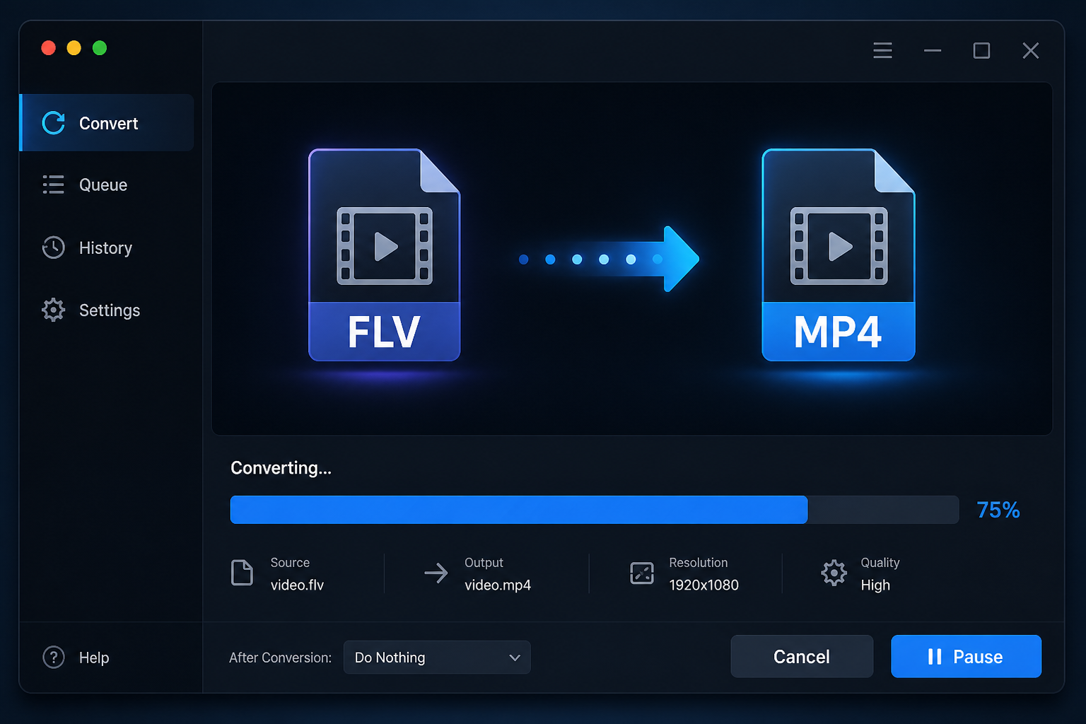Image resolution: width=1086 pixels, height=724 pixels.
Task: Click the conversion progress bar
Action: [594, 510]
